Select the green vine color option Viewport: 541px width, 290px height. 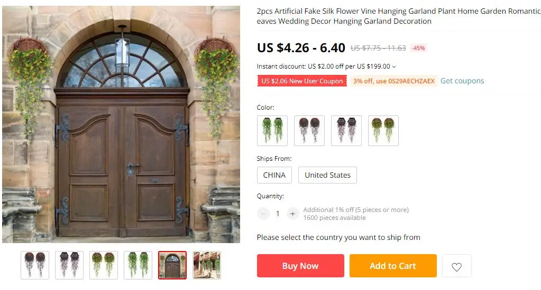coord(272,131)
